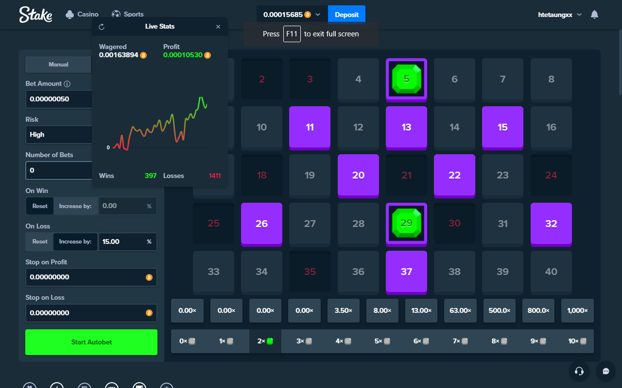The height and width of the screenshot is (388, 622).
Task: Open live support headset icon
Action: pyautogui.click(x=579, y=371)
